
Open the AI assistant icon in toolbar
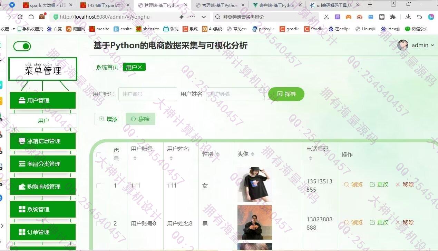click(x=431, y=17)
